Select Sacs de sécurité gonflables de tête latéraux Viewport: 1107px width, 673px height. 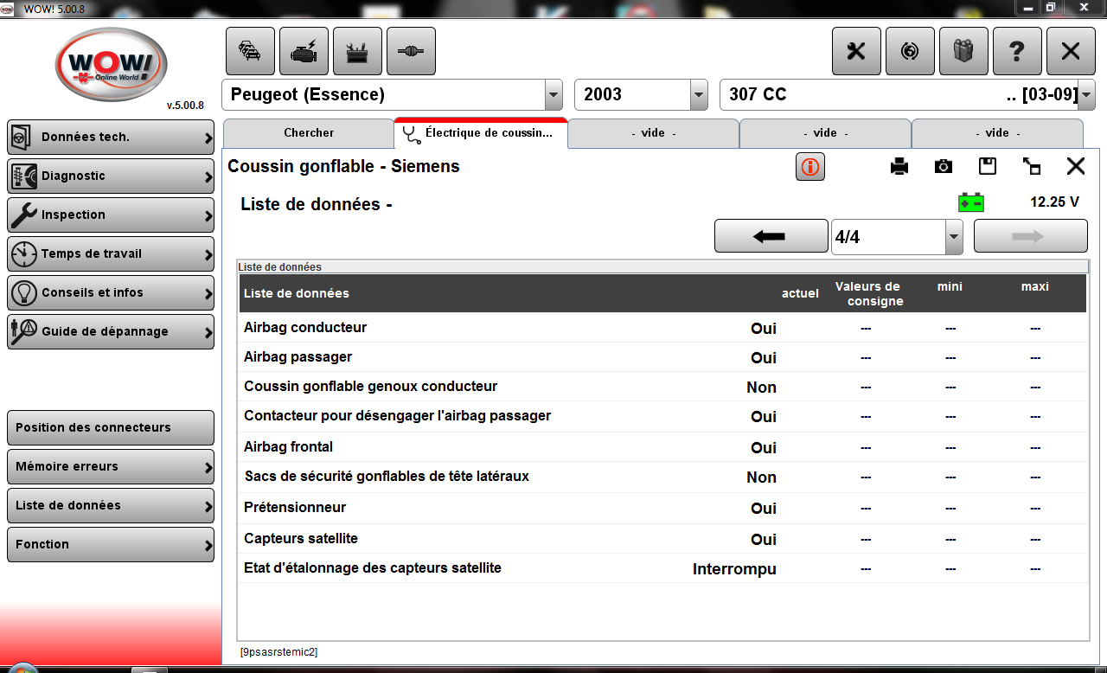pos(662,477)
